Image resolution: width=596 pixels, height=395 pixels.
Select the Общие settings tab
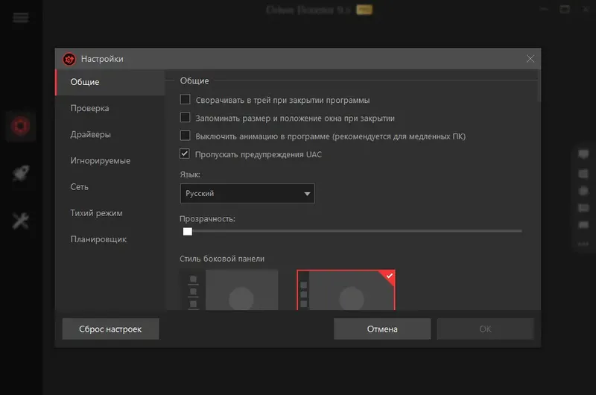click(110, 82)
